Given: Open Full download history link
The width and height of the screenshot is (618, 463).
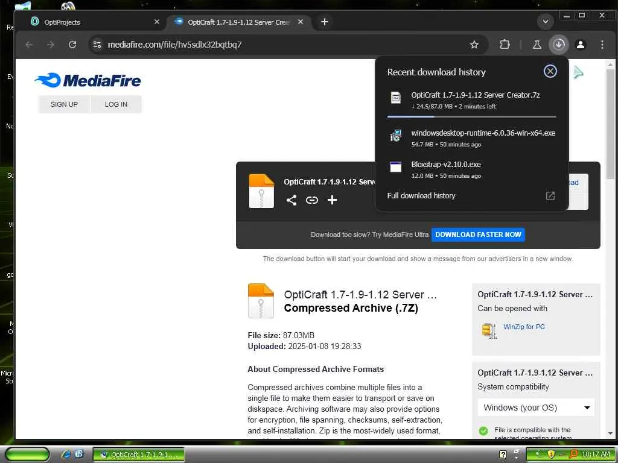Looking at the screenshot, I should [421, 196].
